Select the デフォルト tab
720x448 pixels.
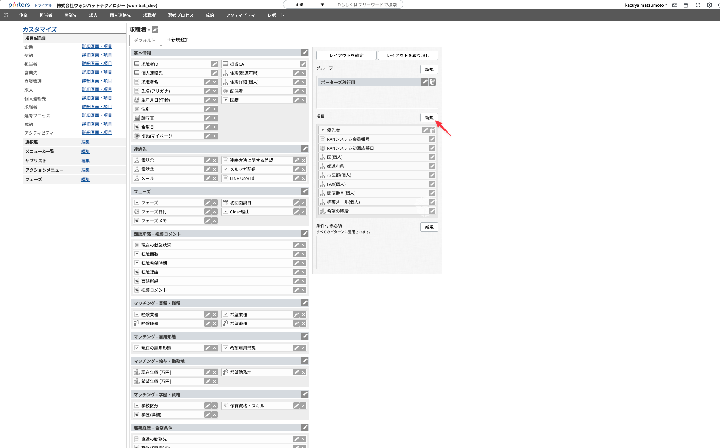[145, 40]
